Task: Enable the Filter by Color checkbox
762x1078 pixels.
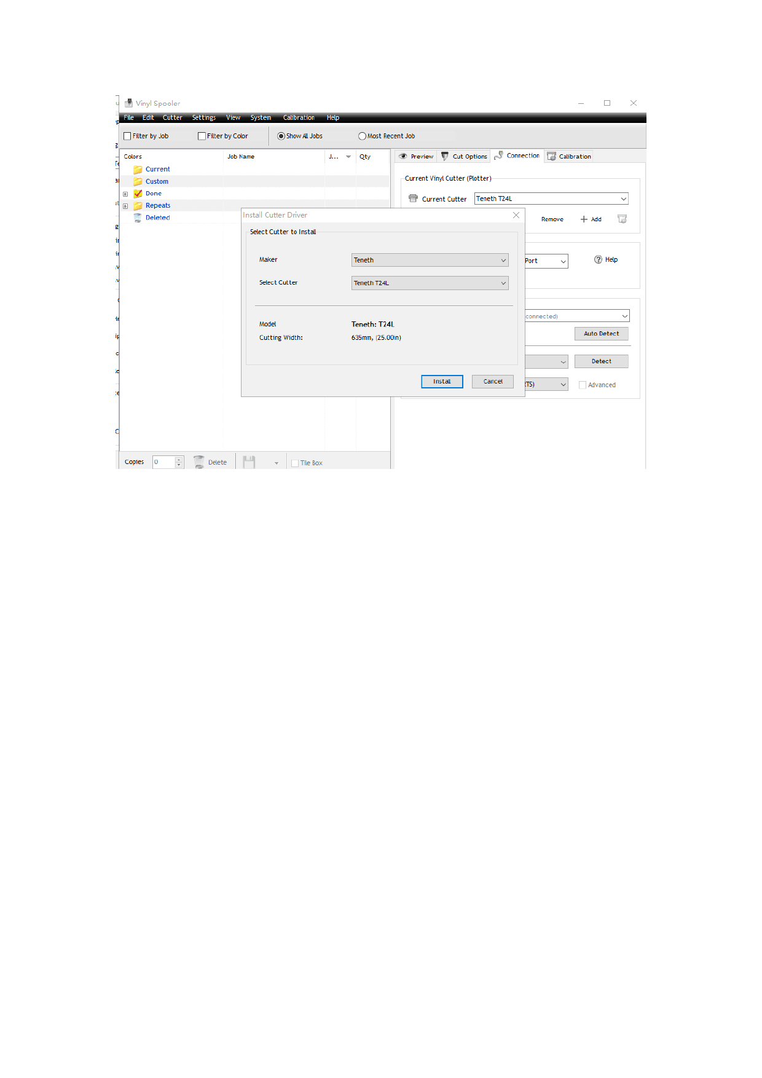Action: pos(202,136)
